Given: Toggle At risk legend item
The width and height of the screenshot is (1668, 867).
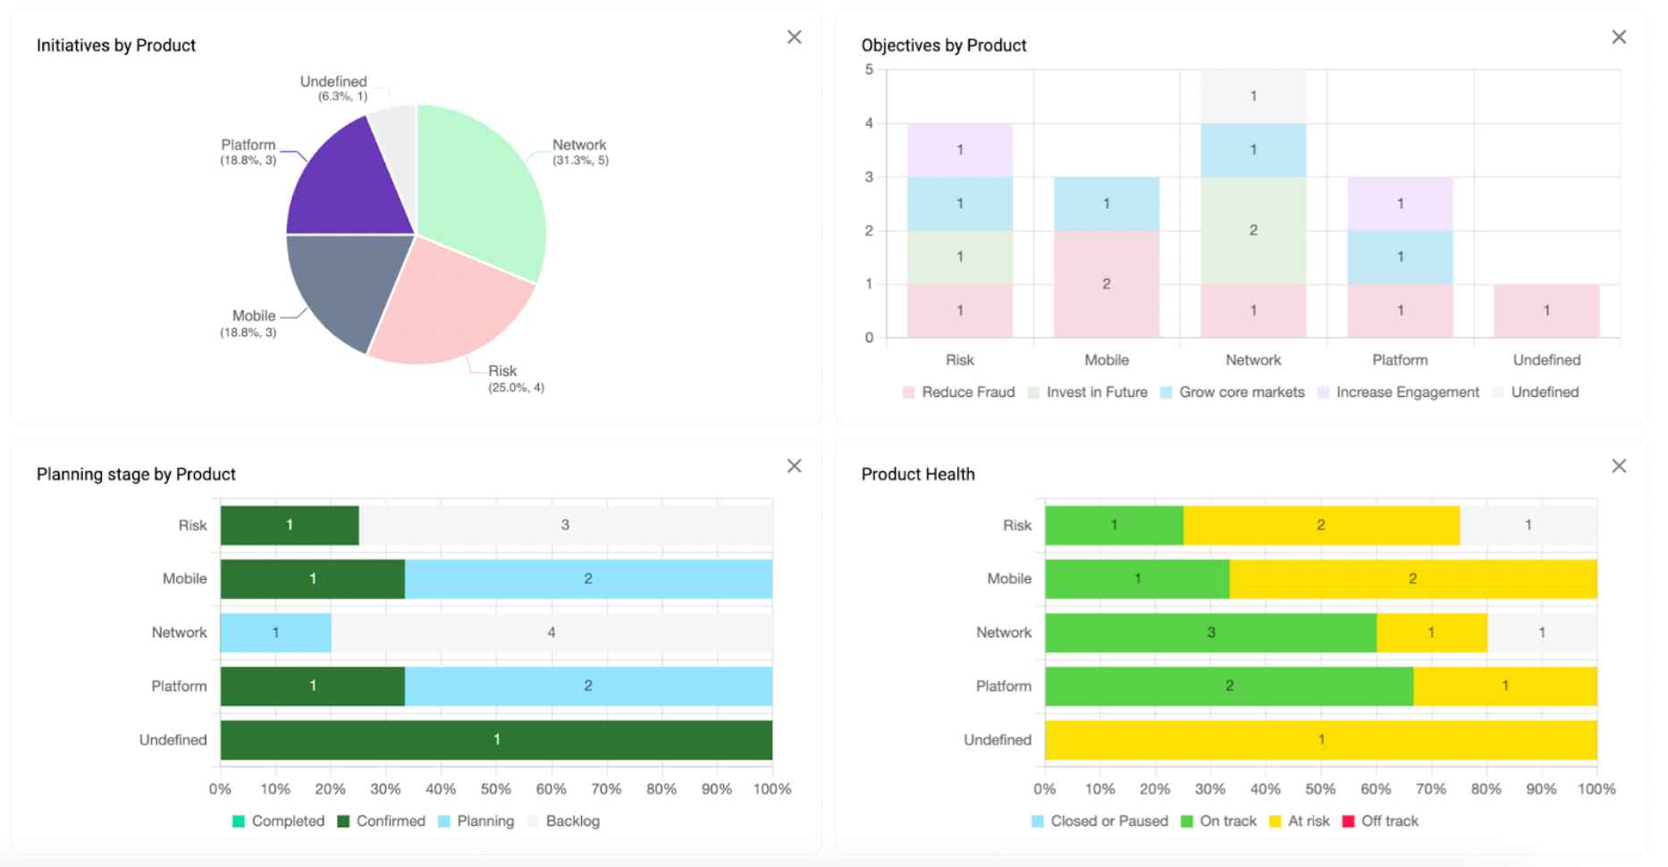Looking at the screenshot, I should (x=1299, y=821).
